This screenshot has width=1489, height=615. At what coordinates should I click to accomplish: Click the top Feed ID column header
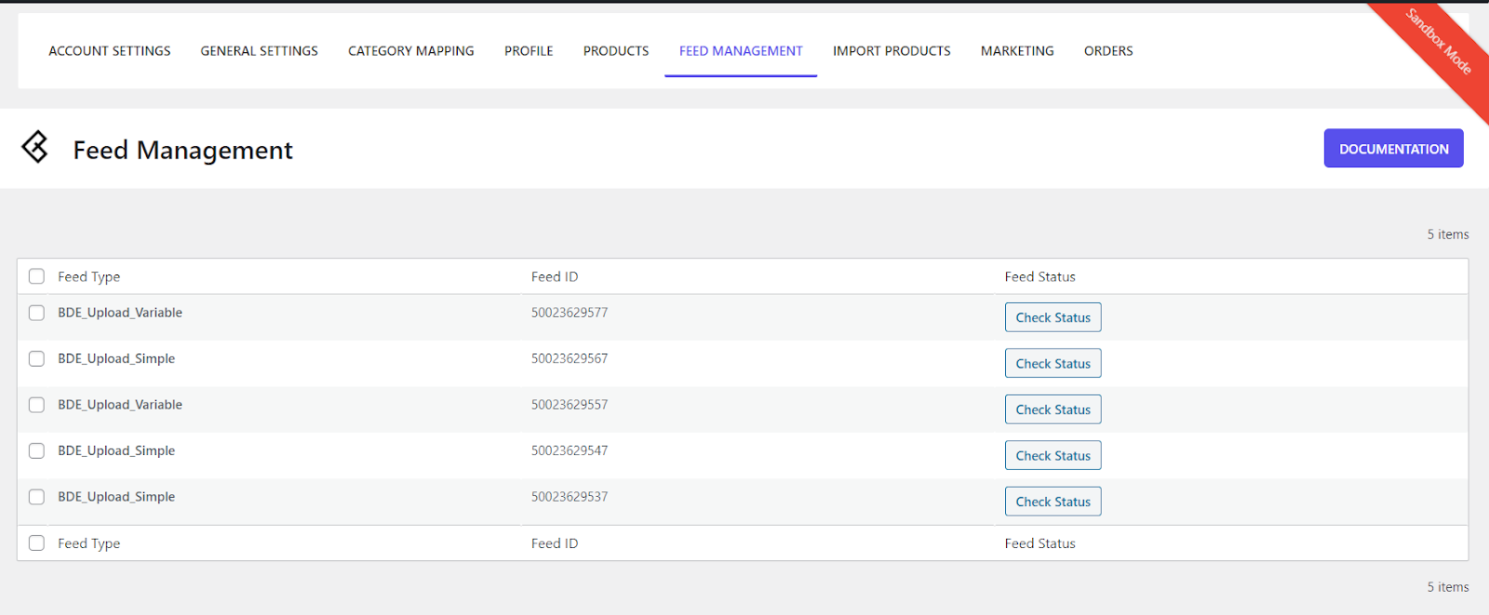[x=555, y=276]
